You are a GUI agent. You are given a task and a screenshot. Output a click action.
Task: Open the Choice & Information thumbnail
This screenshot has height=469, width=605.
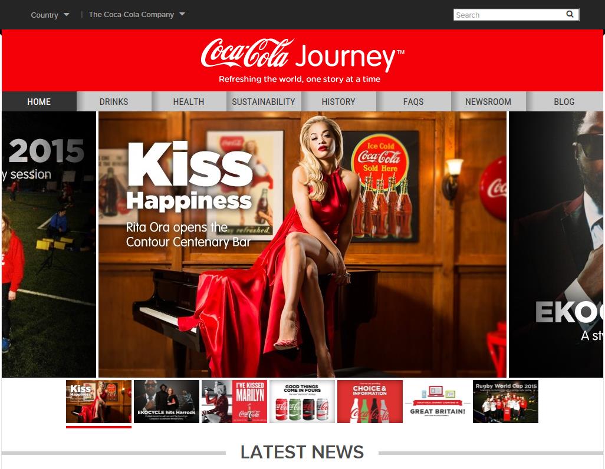point(370,401)
